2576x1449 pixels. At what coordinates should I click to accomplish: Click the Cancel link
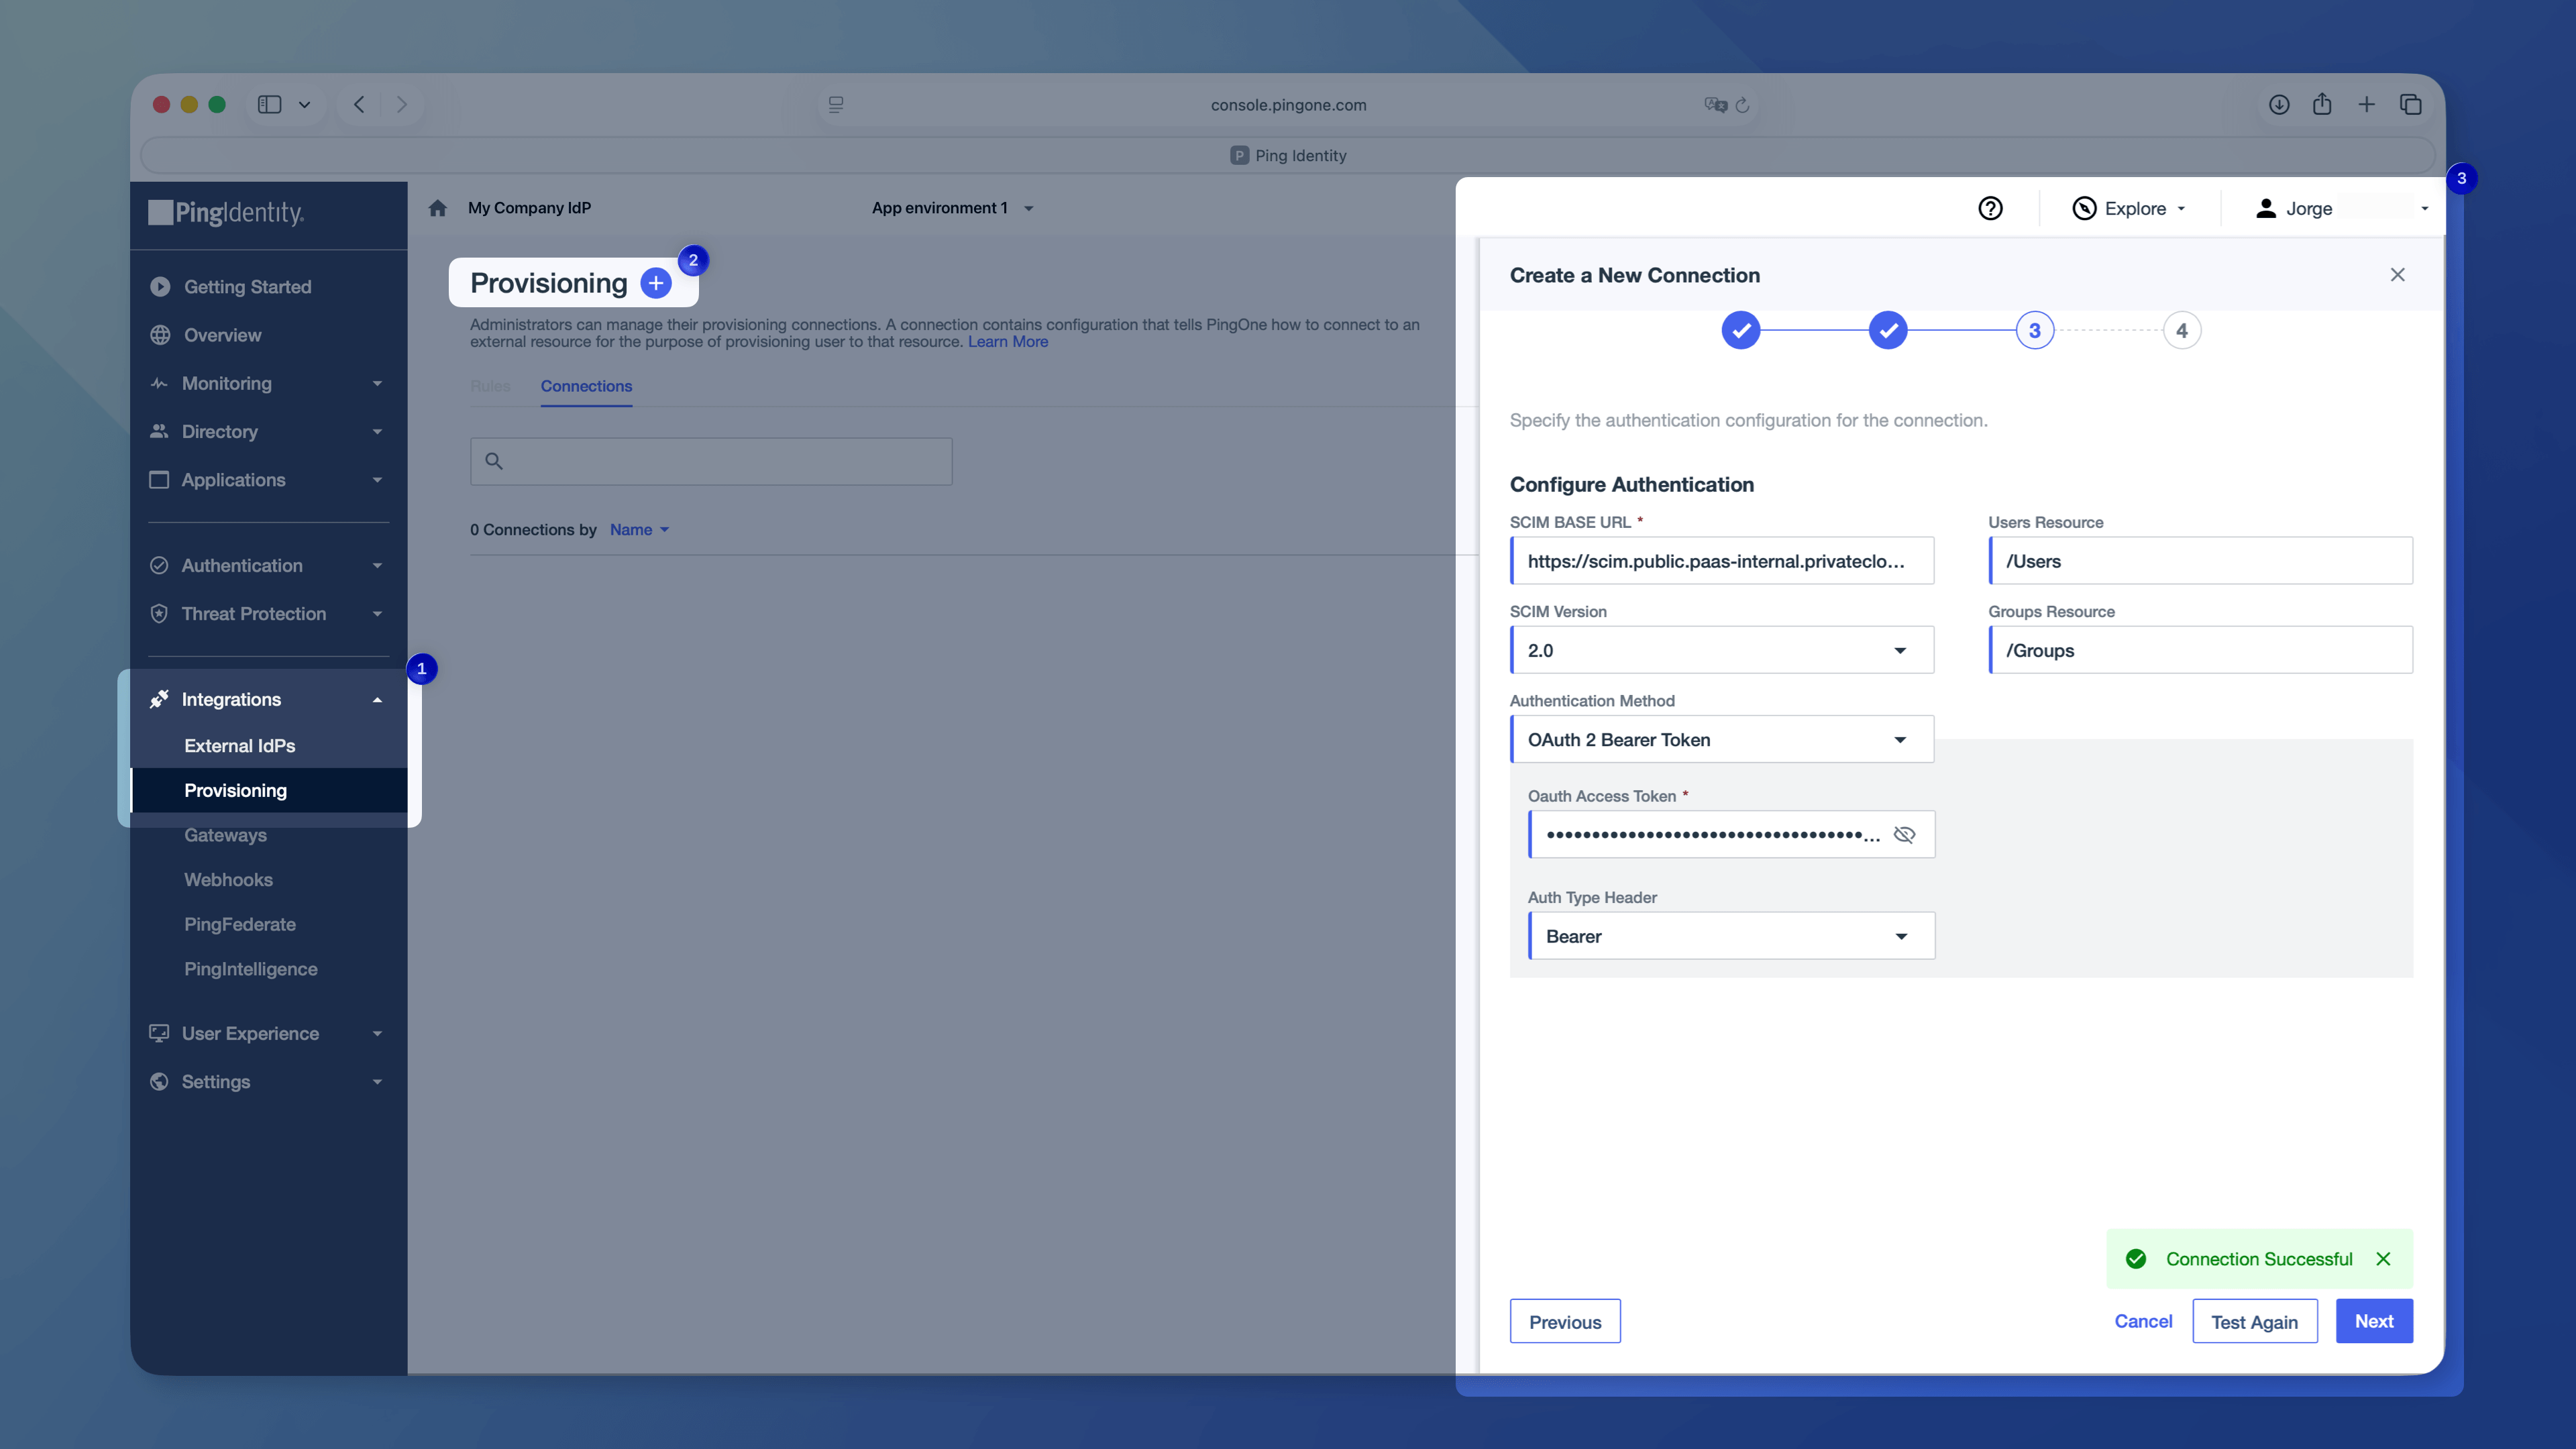pyautogui.click(x=2143, y=1321)
